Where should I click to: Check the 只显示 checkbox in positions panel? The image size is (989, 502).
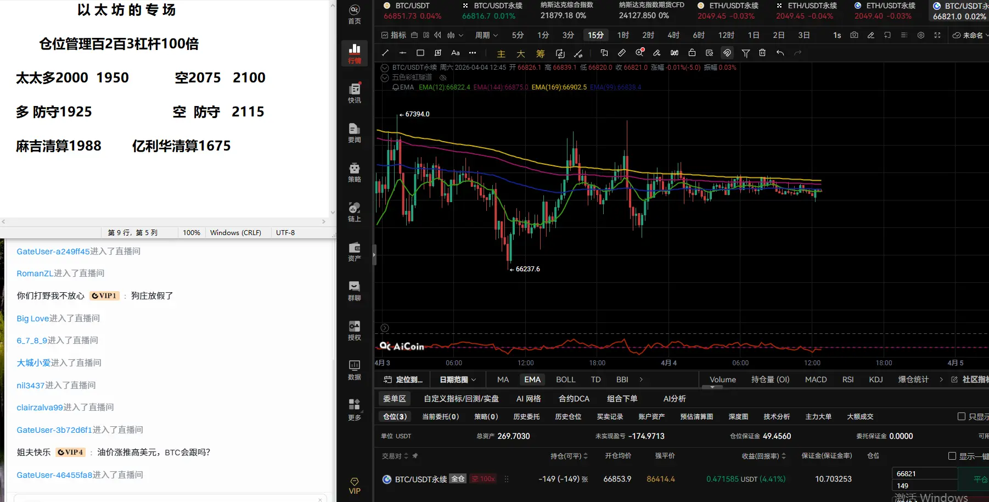(962, 416)
